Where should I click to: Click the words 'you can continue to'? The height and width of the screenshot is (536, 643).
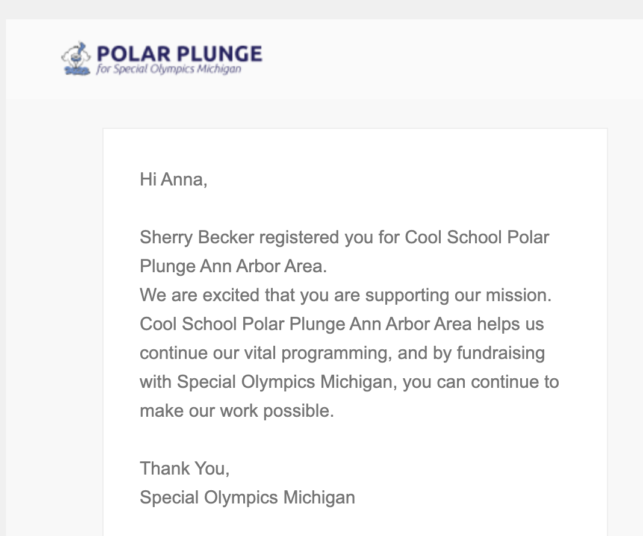[480, 382]
